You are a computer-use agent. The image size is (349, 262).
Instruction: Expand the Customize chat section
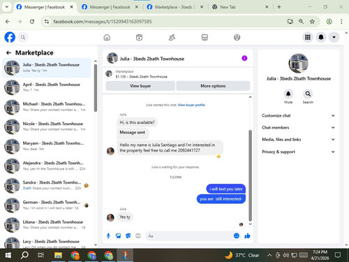click(298, 115)
